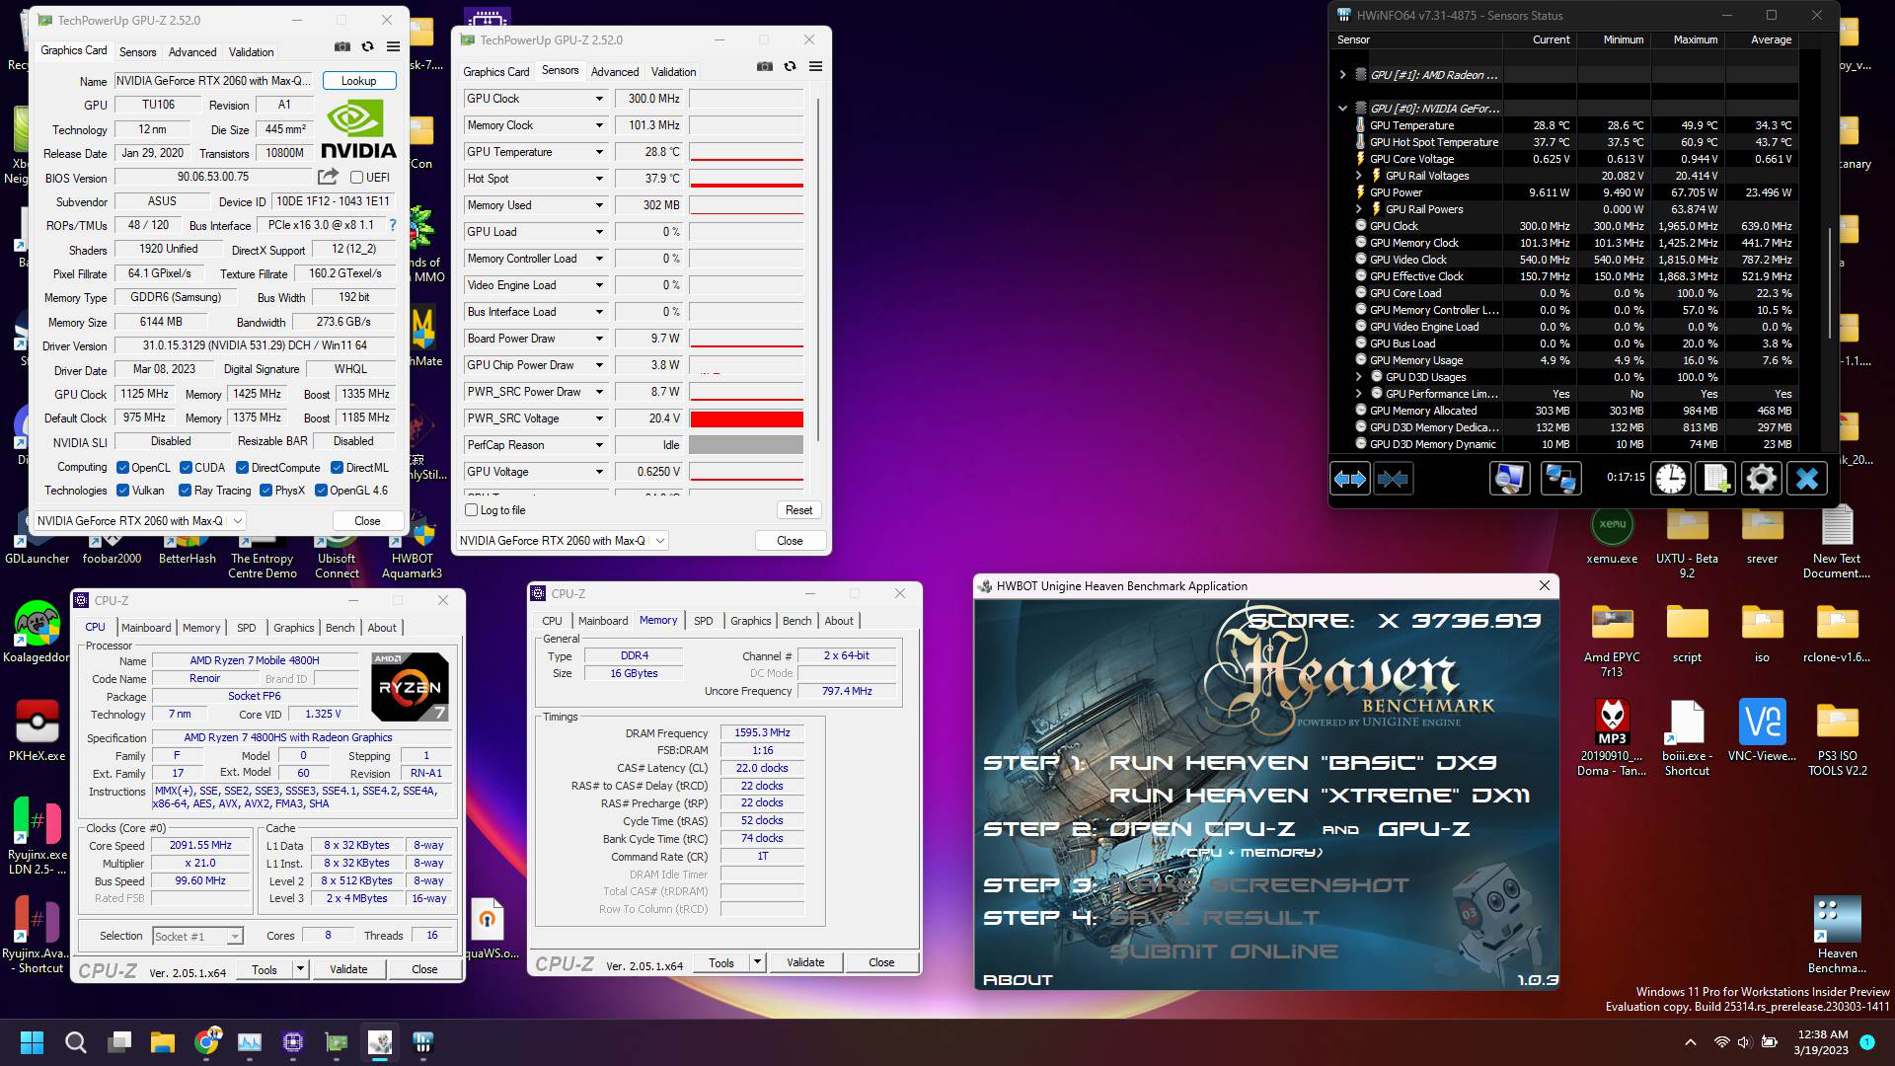Click PWR_SRC Voltage red graph bar

(x=746, y=419)
